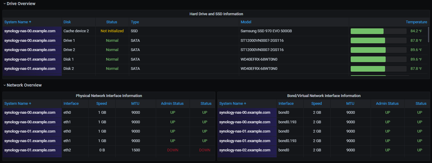This screenshot has height=163, width=432.
Task: Click System Name sort arrow in Physical Network table
Action: 30,104
